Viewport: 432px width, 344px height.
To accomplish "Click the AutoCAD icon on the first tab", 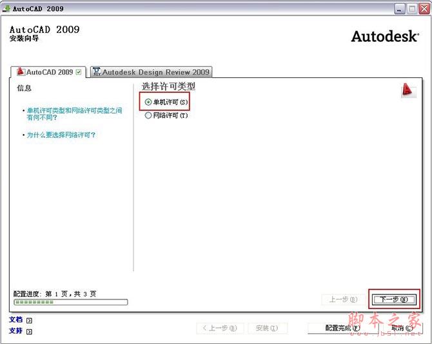I will (x=21, y=72).
